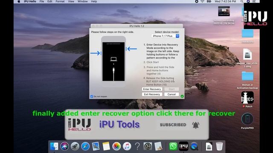
Task: Select the Patch desktop app icon
Action: point(247,98)
